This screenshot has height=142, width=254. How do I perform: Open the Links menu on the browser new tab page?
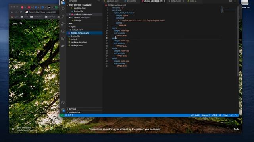point(15,24)
